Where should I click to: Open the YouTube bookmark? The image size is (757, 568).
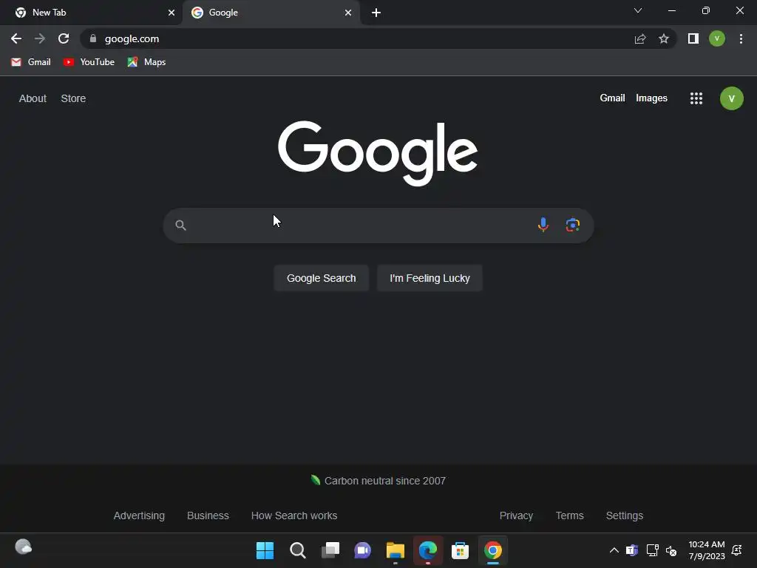[89, 62]
